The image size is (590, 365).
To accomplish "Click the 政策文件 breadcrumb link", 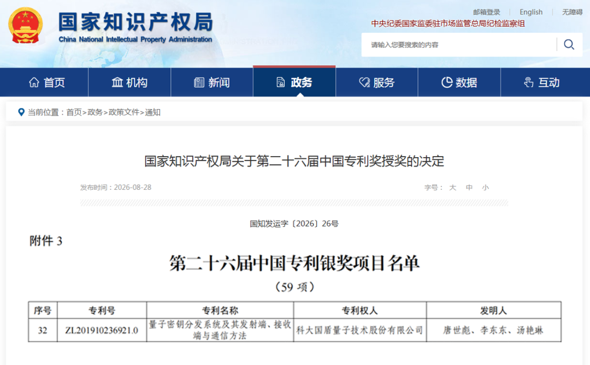I will tap(124, 112).
